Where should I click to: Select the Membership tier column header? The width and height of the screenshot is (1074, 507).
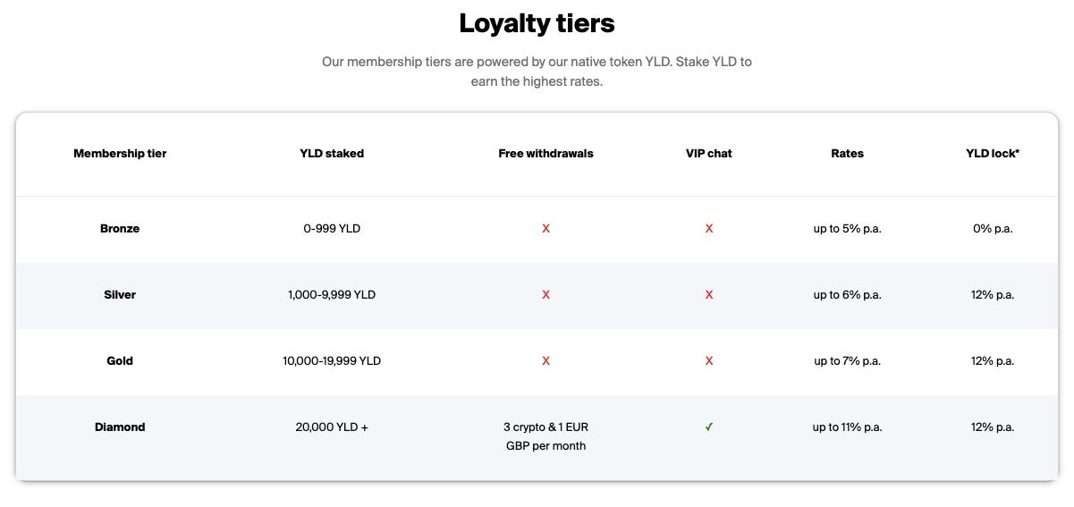[x=120, y=154]
